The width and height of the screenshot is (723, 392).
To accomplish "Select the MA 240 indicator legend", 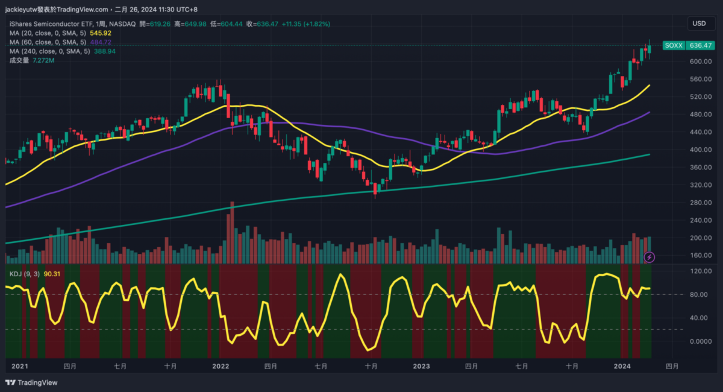I will (49, 52).
